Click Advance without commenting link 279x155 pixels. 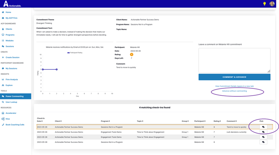[234, 91]
